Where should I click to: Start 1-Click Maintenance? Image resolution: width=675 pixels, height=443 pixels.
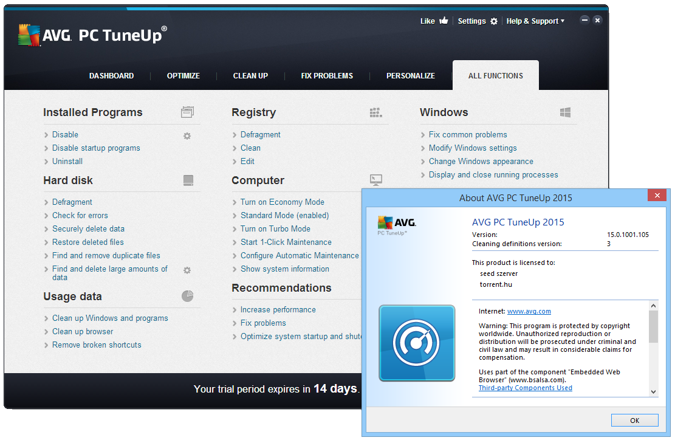(286, 242)
